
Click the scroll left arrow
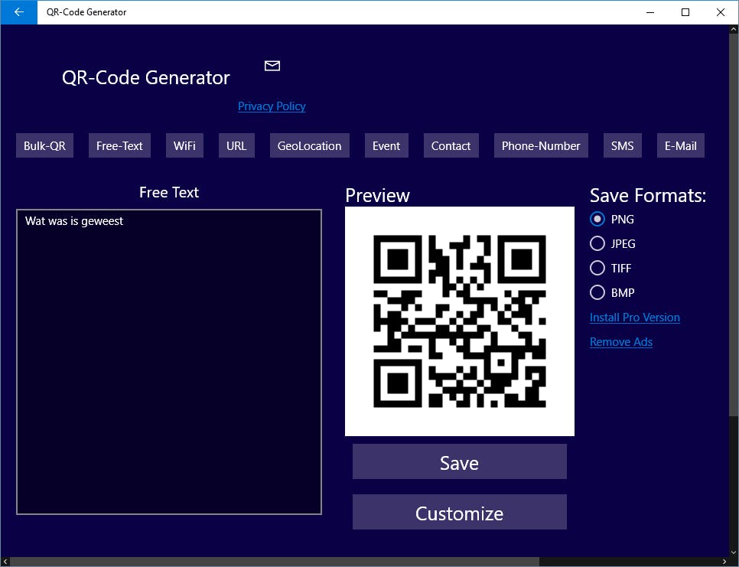pyautogui.click(x=5, y=562)
